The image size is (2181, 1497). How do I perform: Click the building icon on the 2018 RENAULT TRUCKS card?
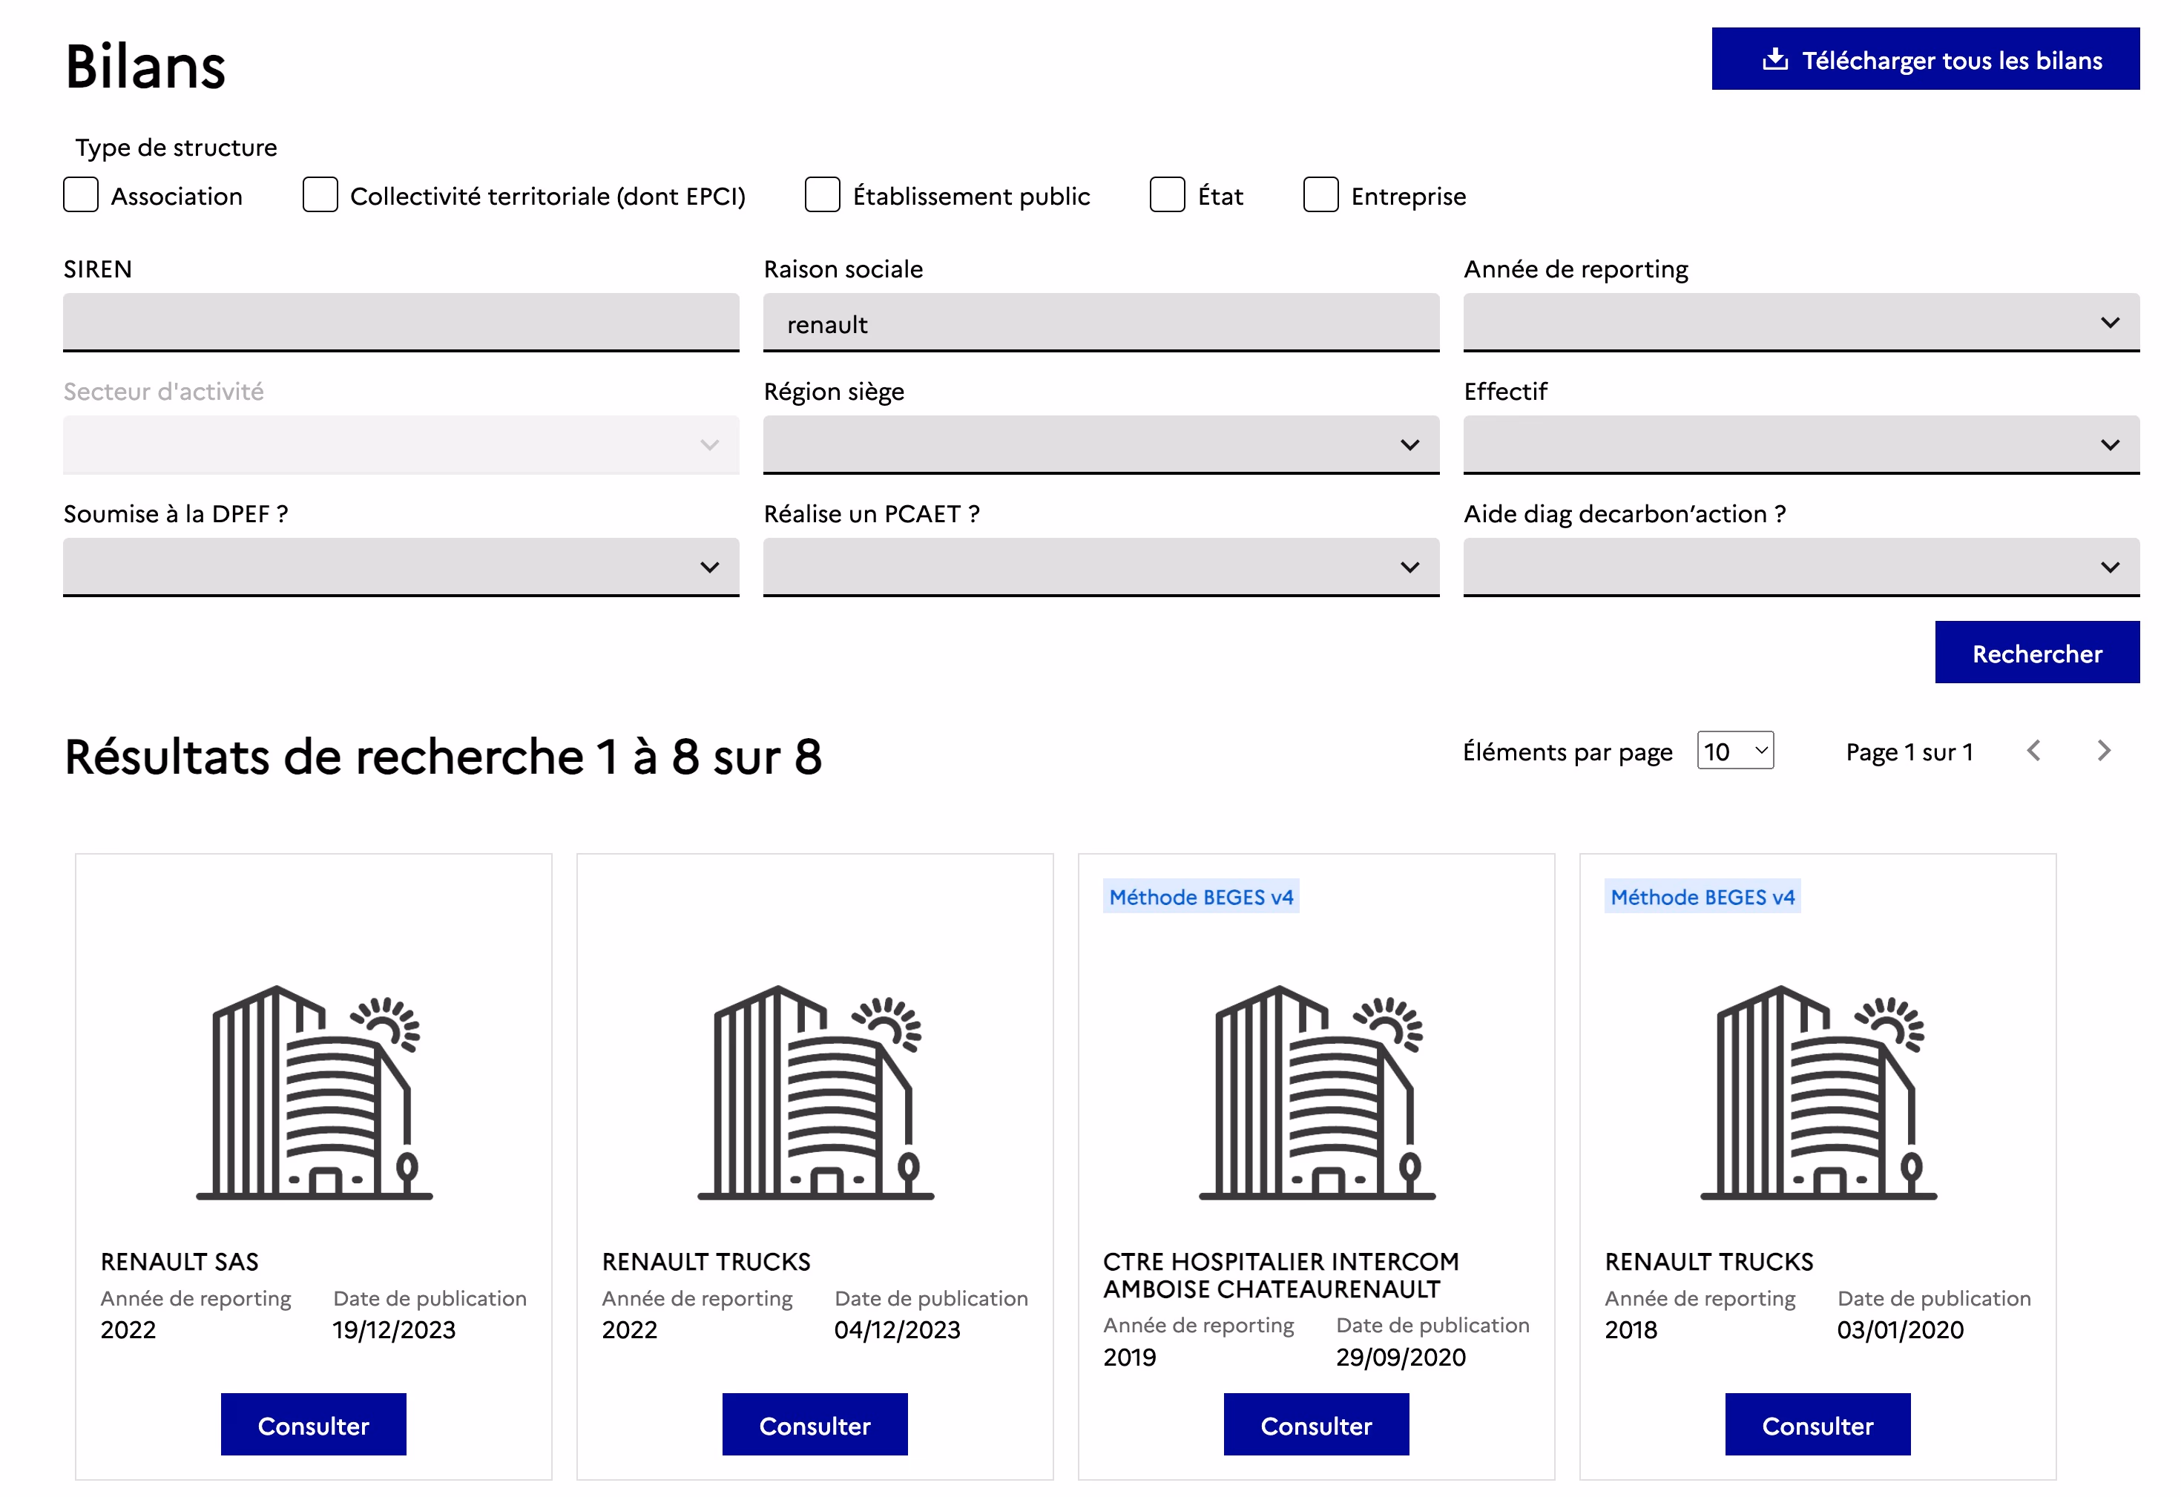tap(1817, 1093)
